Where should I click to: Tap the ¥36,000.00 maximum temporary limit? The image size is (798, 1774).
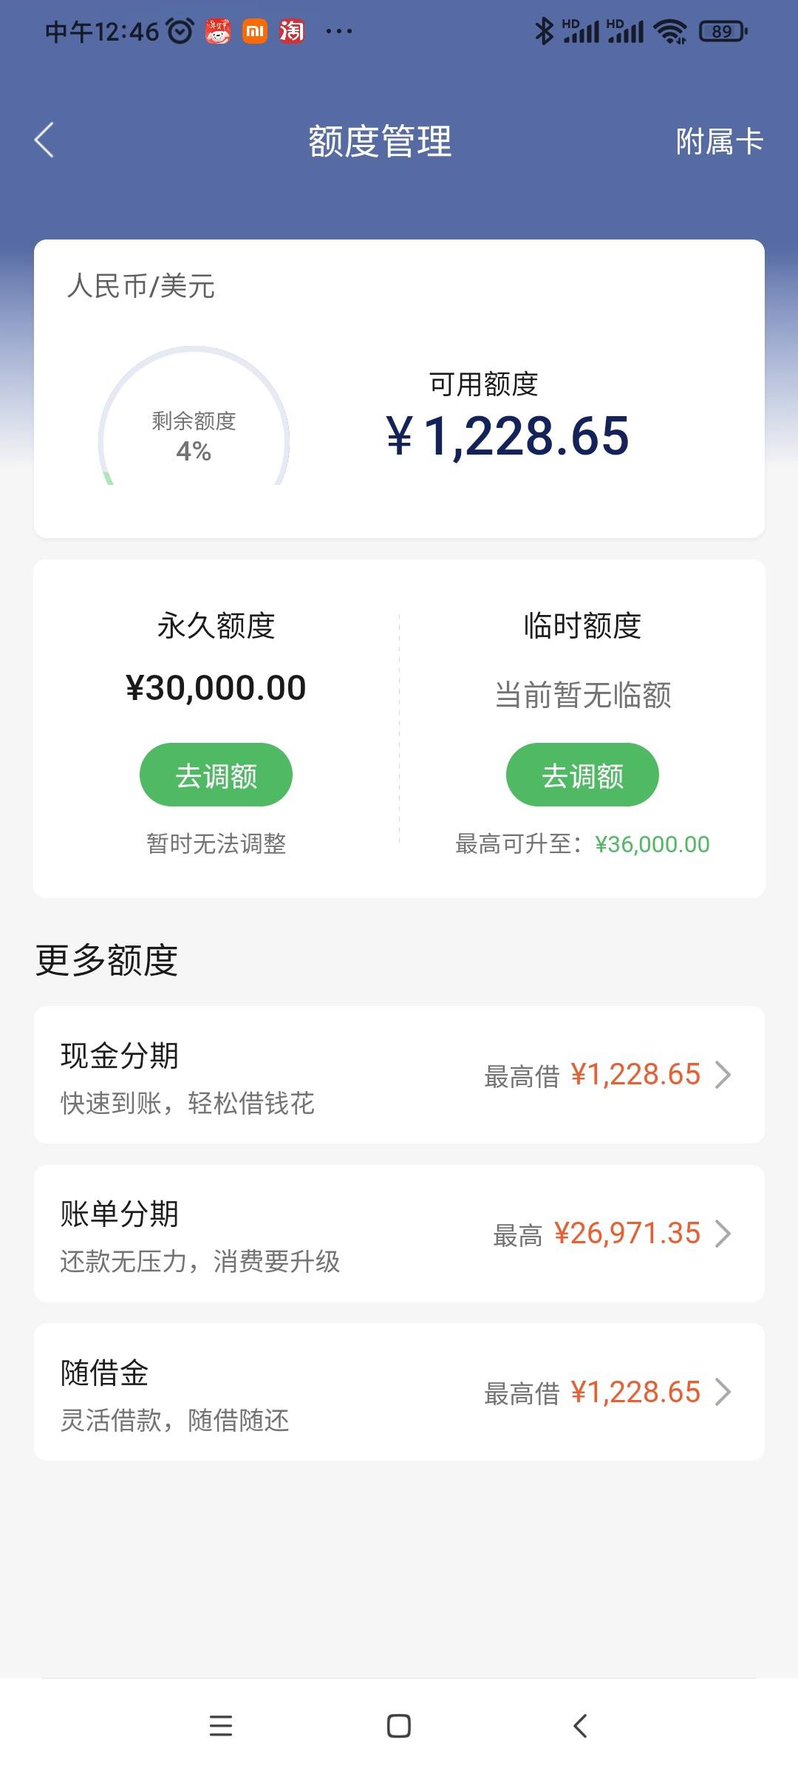click(652, 844)
